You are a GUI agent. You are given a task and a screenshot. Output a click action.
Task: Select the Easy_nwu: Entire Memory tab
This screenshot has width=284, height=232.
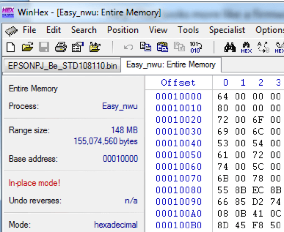point(171,65)
